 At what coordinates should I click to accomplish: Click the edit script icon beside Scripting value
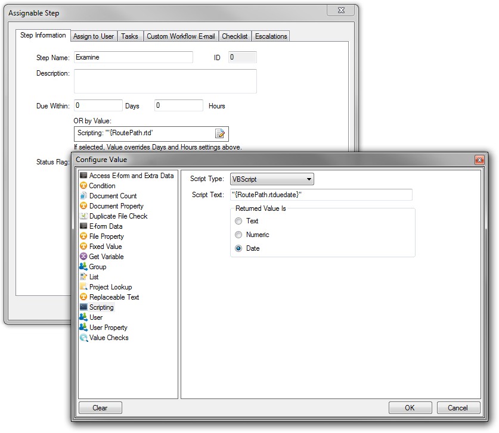[x=219, y=133]
